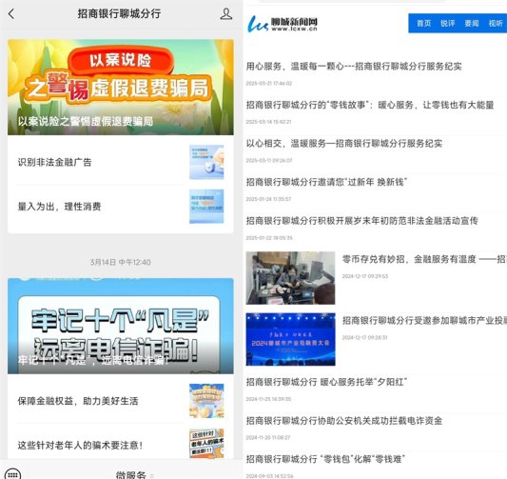
Task: Click thumbnail beside 老年人的骗术 article
Action: pyautogui.click(x=206, y=443)
